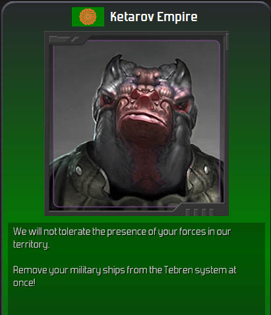Viewport: 271px width, 315px height.
Task: Select the "Ketarov Empire" title text
Action: [154, 17]
